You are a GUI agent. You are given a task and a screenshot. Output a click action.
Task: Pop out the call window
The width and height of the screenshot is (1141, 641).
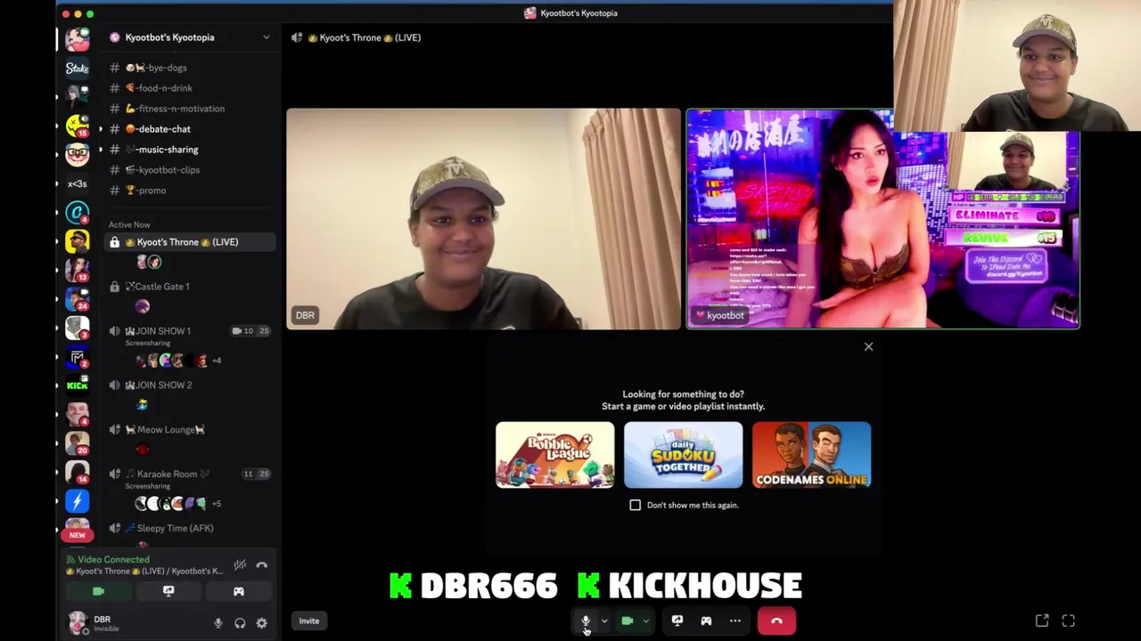(1042, 621)
